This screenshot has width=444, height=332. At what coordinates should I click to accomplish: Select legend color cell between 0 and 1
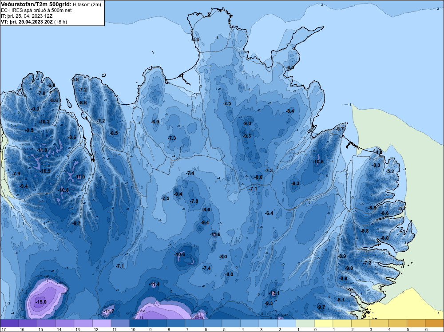pyautogui.click(x=324, y=323)
